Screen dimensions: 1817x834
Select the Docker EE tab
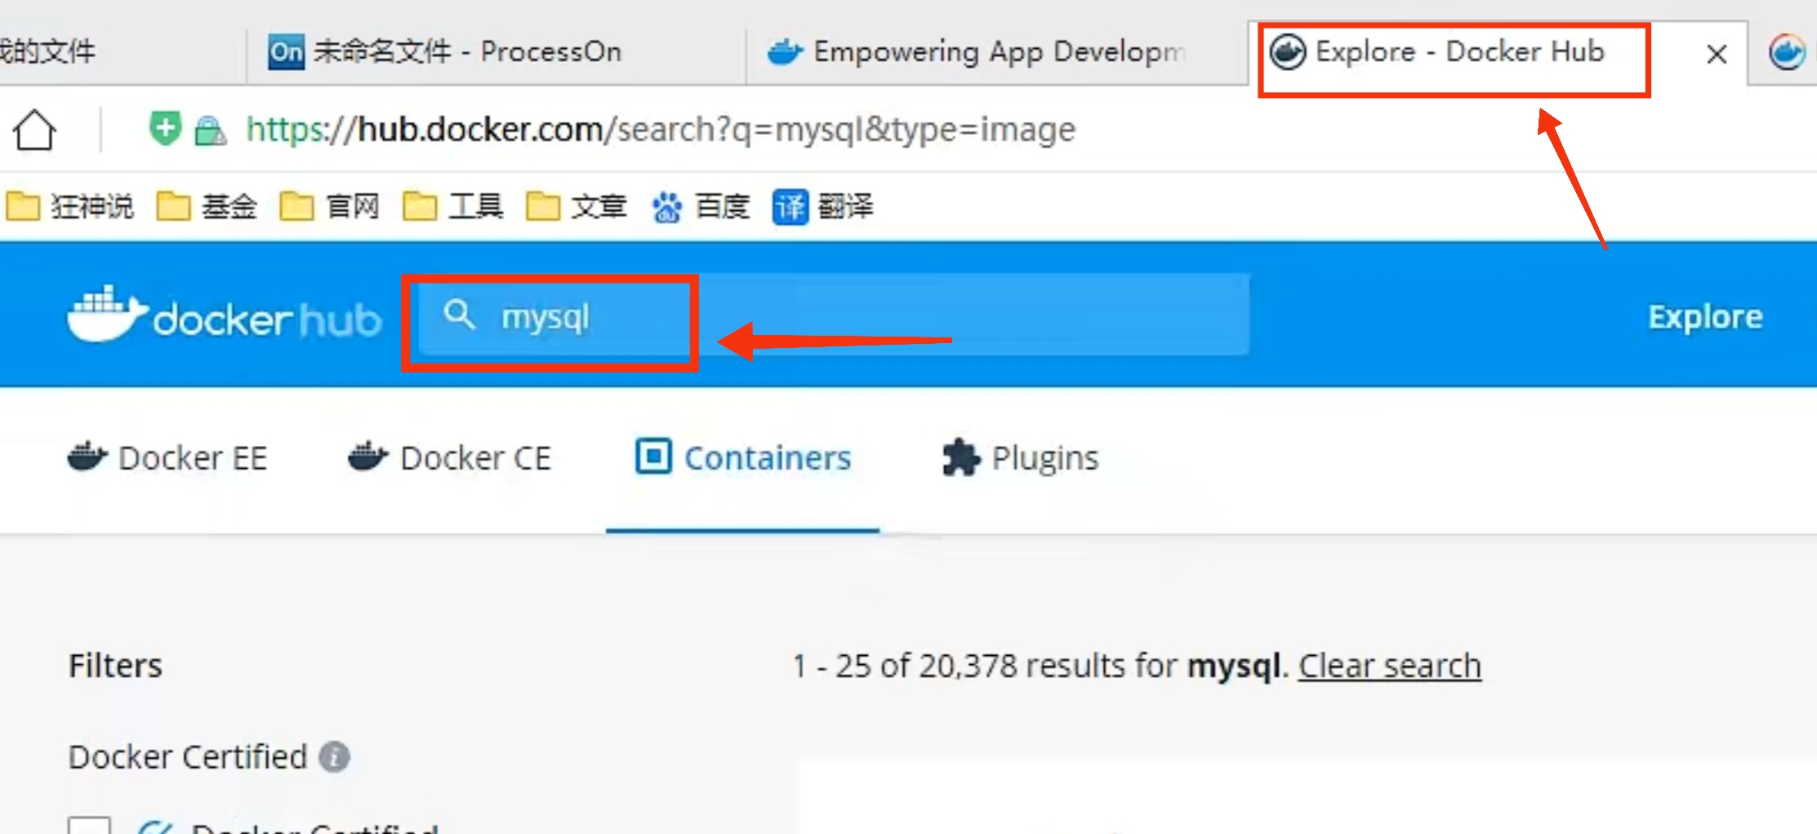coord(167,457)
